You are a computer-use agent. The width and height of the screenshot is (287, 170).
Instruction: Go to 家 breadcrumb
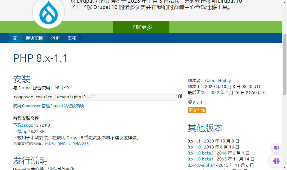(15, 38)
